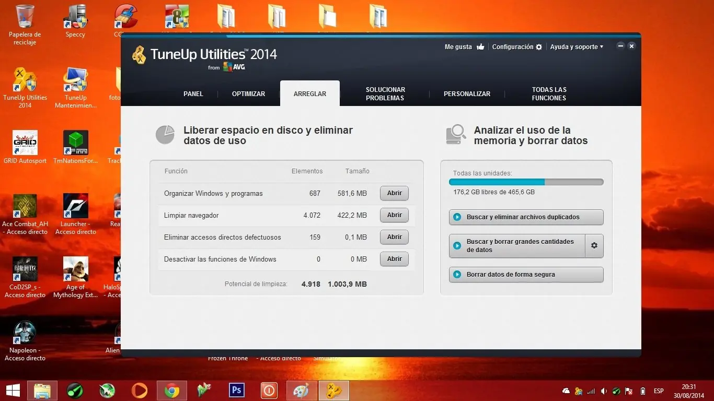
Task: Open the paint palette taskbar icon
Action: point(302,390)
